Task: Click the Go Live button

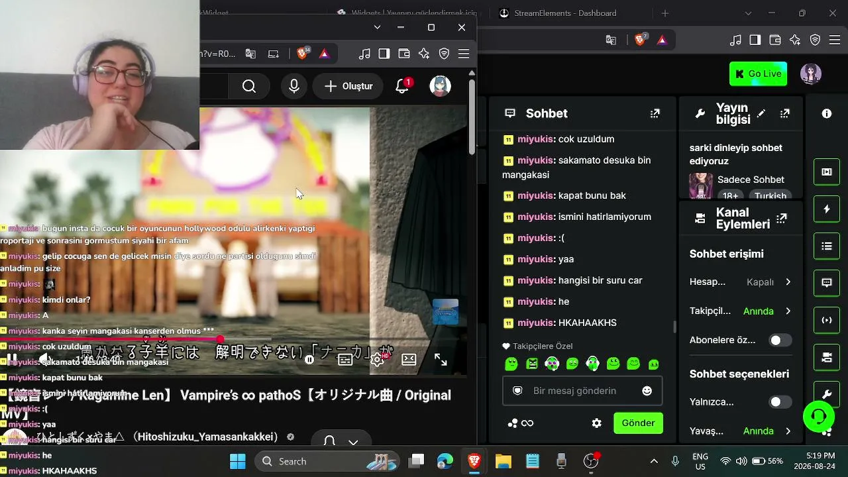Action: tap(759, 74)
